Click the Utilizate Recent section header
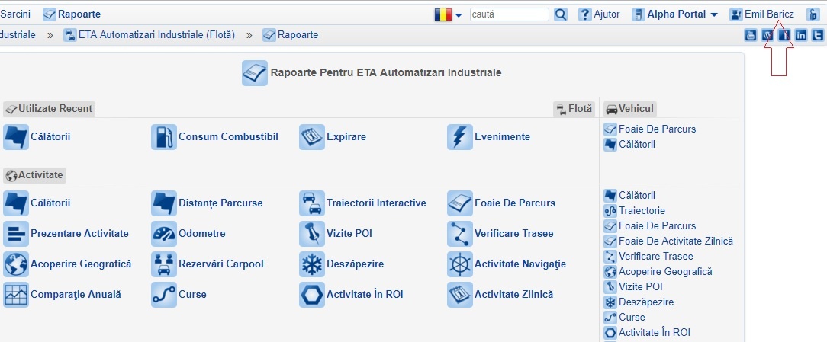Image resolution: width=827 pixels, height=342 pixels. tap(49, 109)
